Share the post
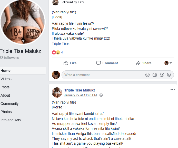178x148 pixels. click(144, 63)
